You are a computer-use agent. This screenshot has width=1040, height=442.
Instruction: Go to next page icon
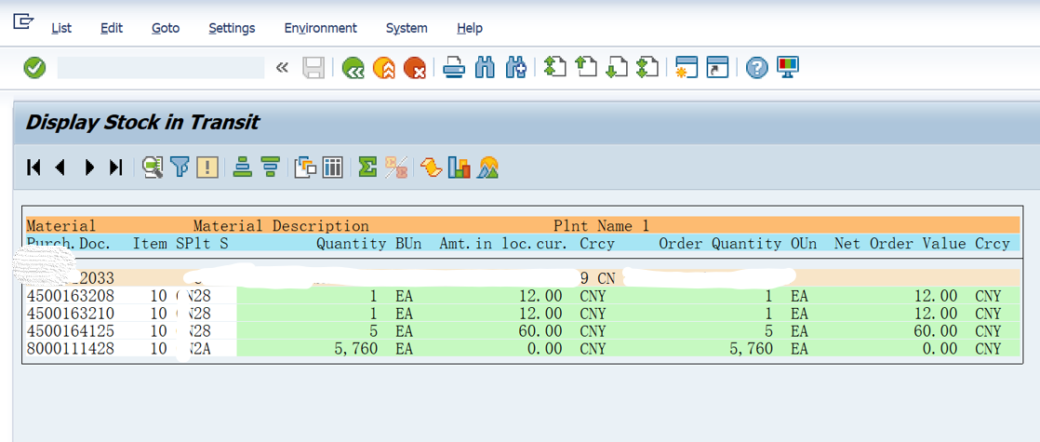(617, 68)
